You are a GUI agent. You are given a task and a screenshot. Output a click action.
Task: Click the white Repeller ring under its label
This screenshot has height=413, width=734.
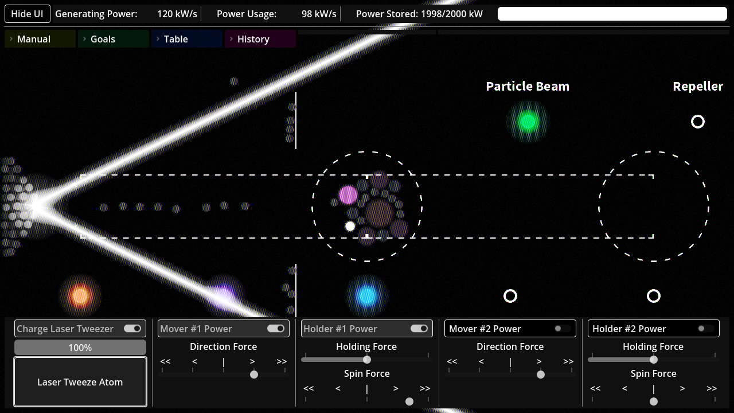698,122
